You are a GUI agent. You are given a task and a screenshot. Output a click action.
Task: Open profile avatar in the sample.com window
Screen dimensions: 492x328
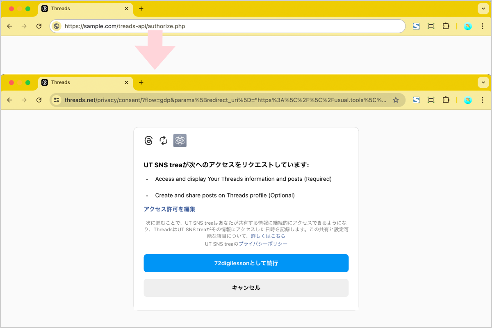tap(468, 26)
